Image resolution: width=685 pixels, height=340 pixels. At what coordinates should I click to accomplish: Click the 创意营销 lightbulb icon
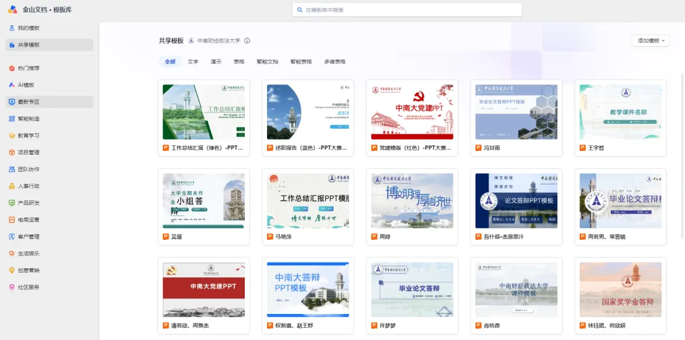tap(12, 270)
